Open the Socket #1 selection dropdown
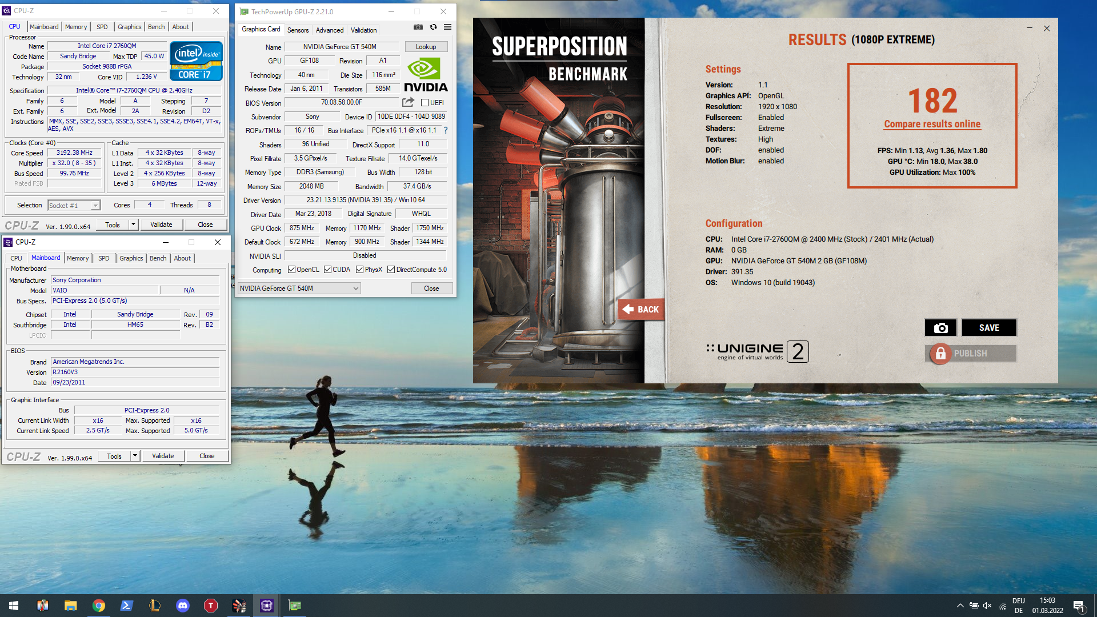 click(74, 205)
